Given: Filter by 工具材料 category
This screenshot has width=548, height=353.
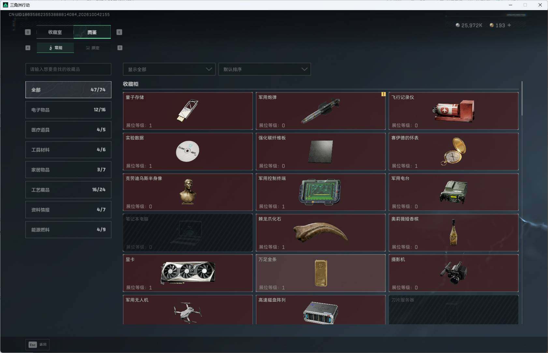Looking at the screenshot, I should (68, 150).
